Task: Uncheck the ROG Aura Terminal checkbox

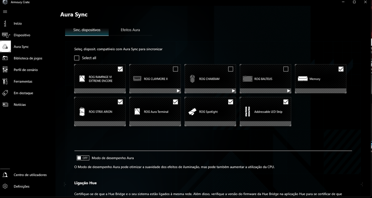Action: (175, 102)
